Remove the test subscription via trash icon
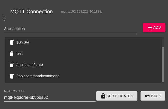 (12, 54)
